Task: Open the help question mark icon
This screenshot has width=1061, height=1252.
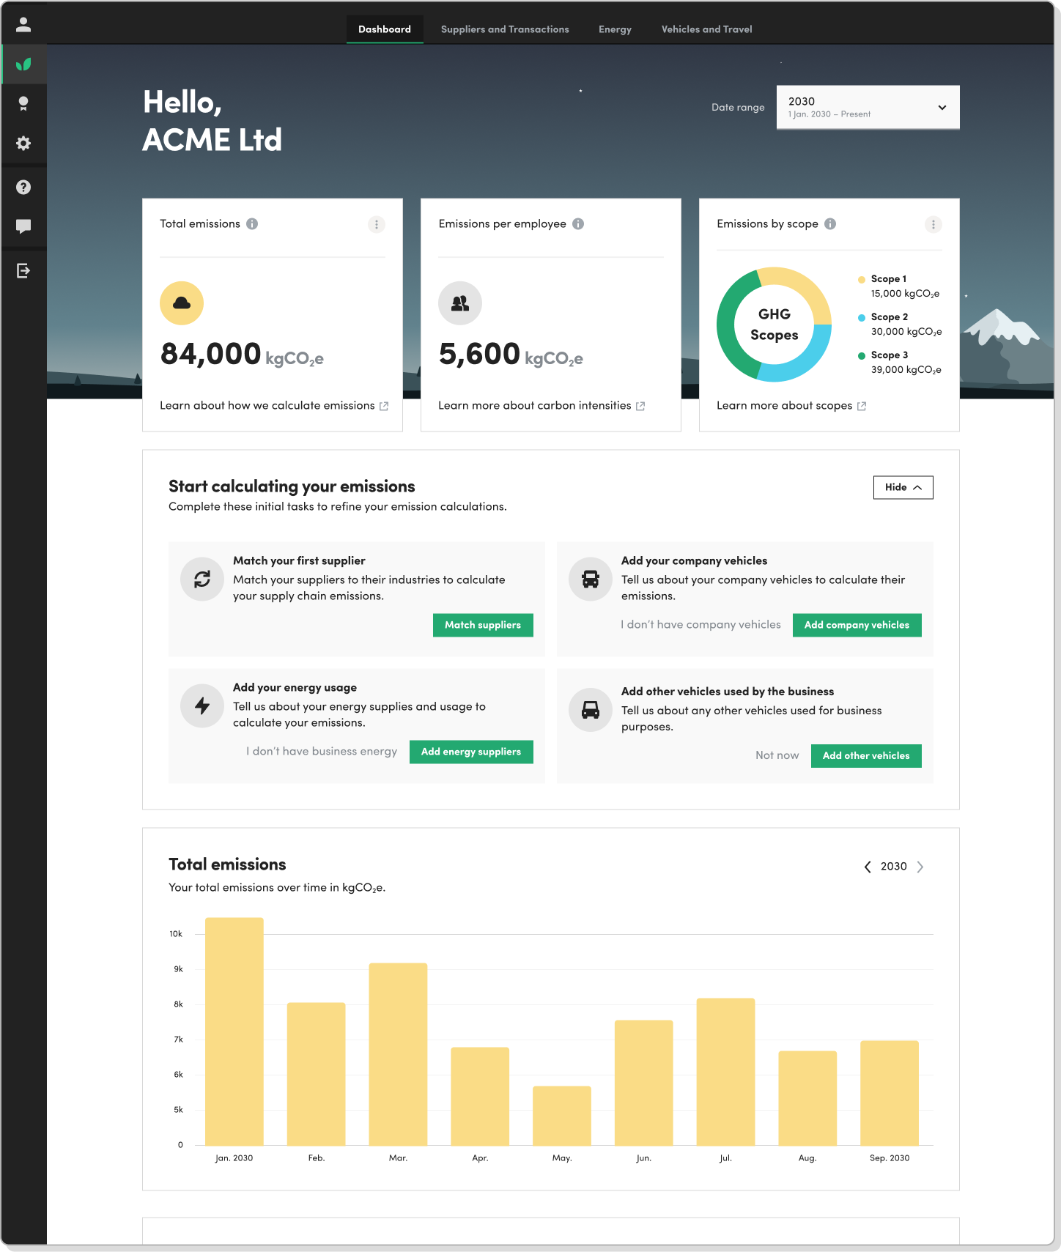Action: [x=23, y=188]
